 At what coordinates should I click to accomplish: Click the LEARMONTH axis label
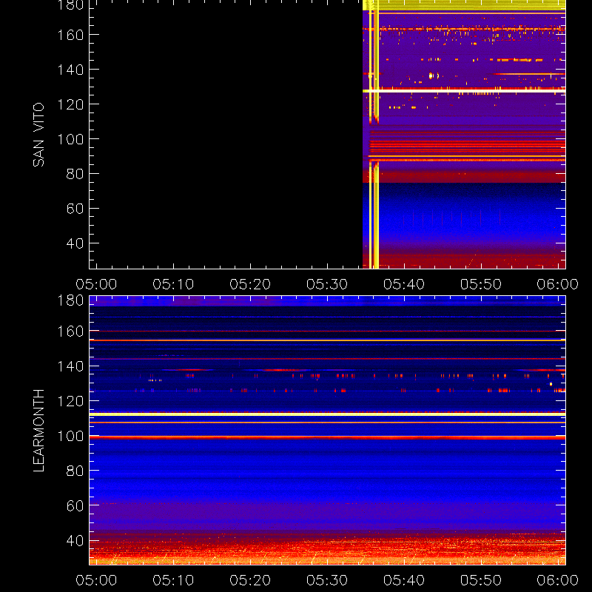(x=38, y=431)
